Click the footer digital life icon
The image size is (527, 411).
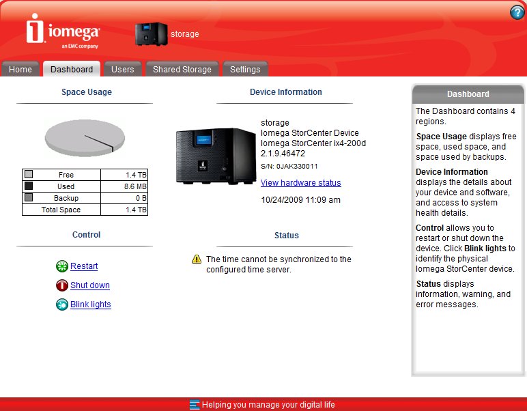pyautogui.click(x=195, y=404)
